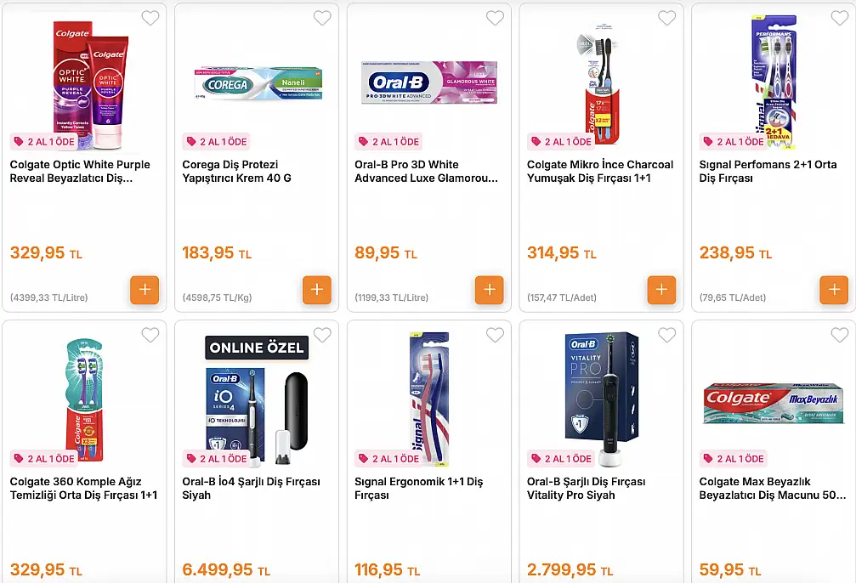Add Corega 40 G cream to cart
Viewport: 856px width, 583px height.
pyautogui.click(x=317, y=290)
